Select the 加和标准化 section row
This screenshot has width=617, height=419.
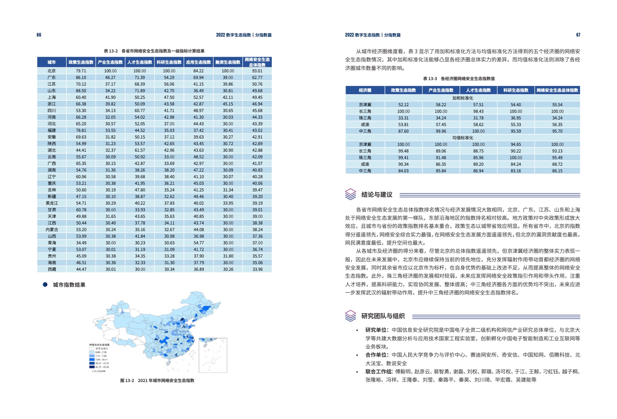pos(462,98)
